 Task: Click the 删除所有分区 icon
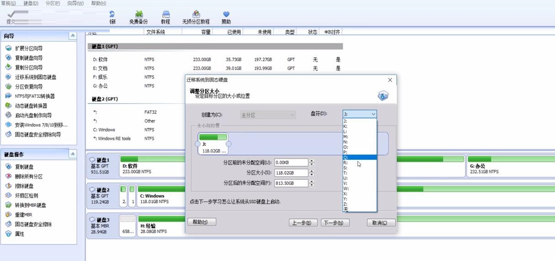coord(8,176)
